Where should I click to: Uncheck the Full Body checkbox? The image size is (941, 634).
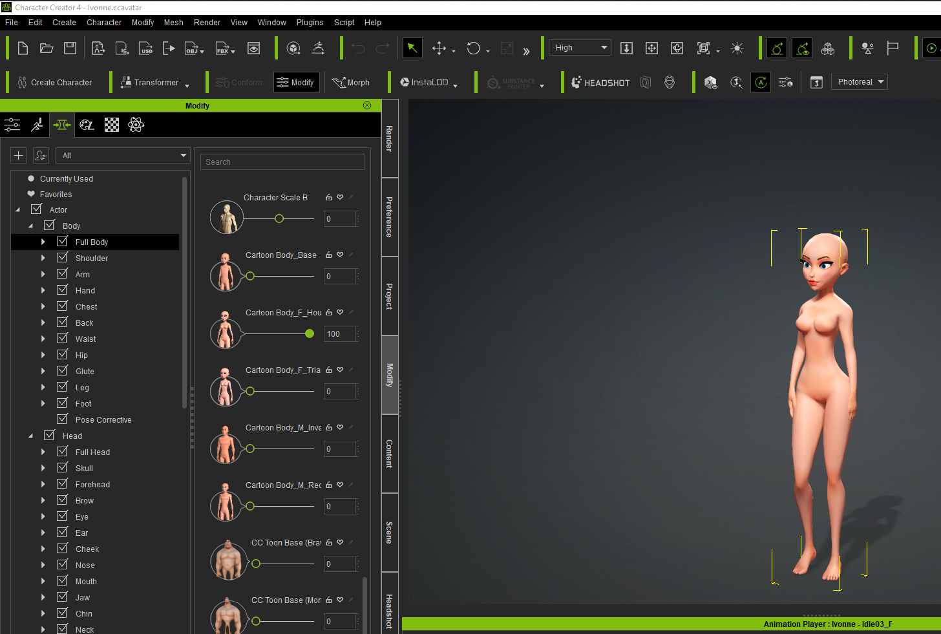click(x=63, y=241)
